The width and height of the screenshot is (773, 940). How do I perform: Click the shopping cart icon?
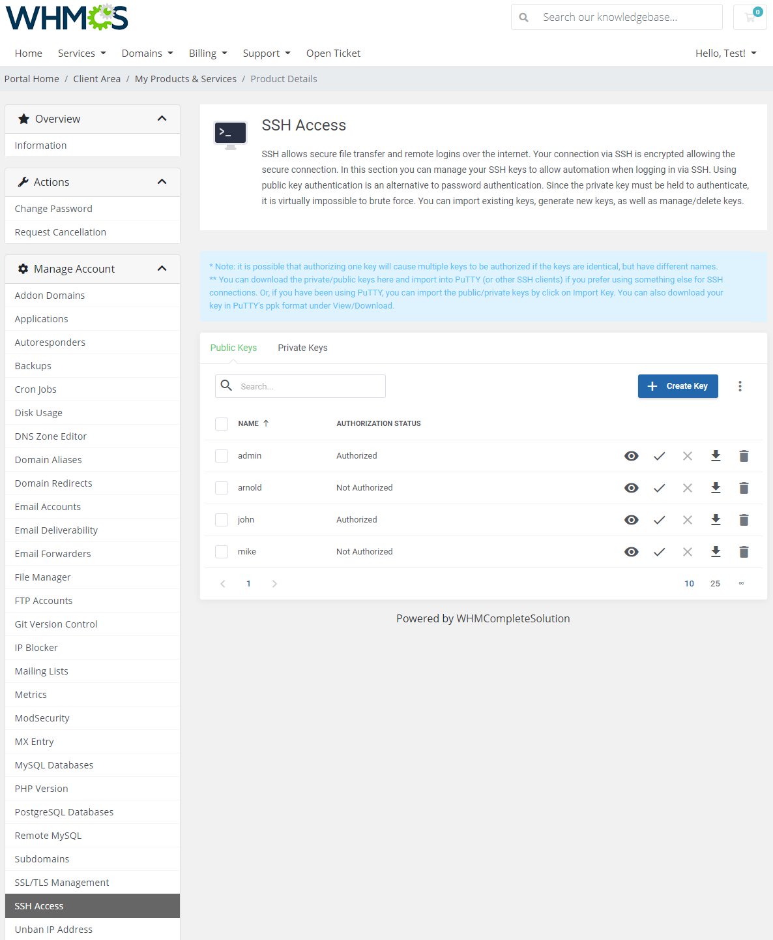pos(749,17)
